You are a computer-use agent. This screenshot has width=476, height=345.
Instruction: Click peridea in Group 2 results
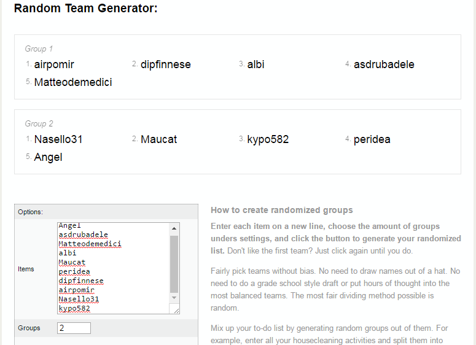372,139
